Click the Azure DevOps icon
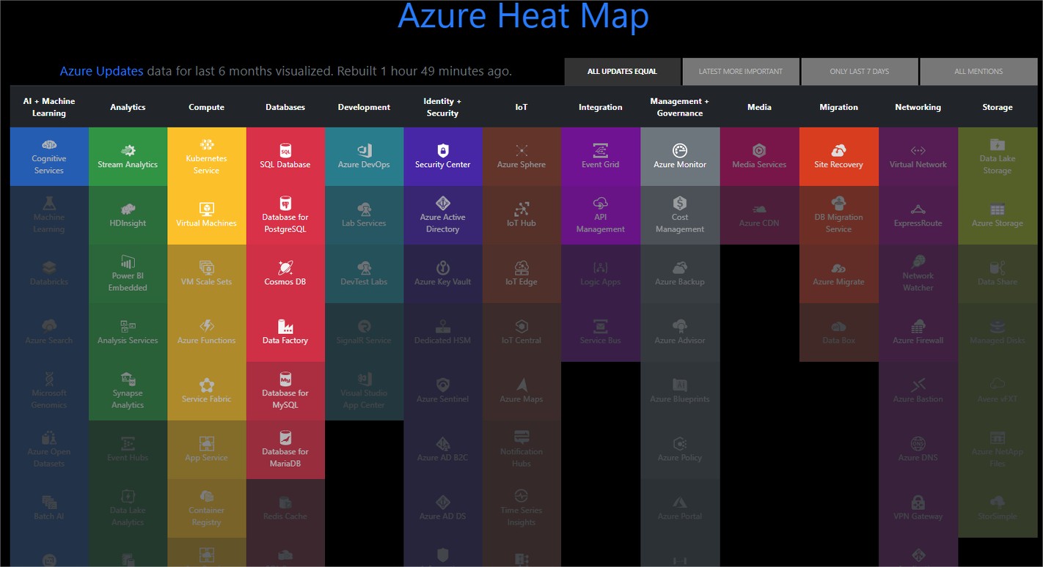 tap(364, 150)
